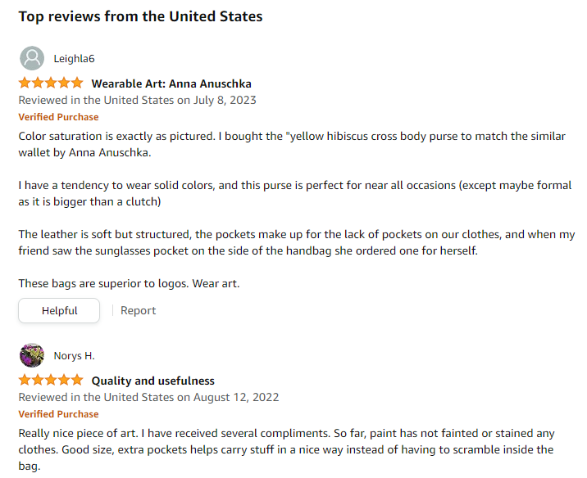
Task: Click the 'Really nice piece of art' review text
Action: click(x=286, y=449)
